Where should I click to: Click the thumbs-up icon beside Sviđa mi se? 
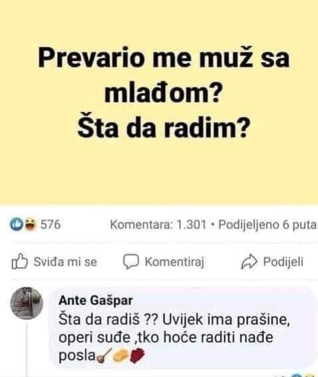pyautogui.click(x=19, y=262)
